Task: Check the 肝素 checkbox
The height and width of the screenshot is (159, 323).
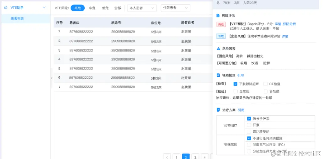Action: 249,125
